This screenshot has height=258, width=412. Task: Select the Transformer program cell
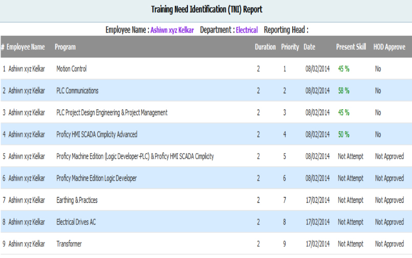69,244
